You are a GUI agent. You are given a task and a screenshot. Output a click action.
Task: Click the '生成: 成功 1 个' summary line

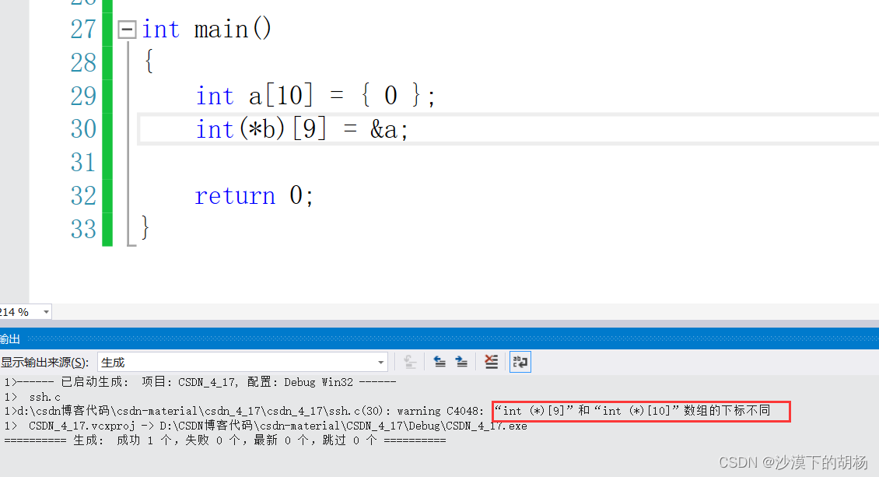[x=225, y=440]
